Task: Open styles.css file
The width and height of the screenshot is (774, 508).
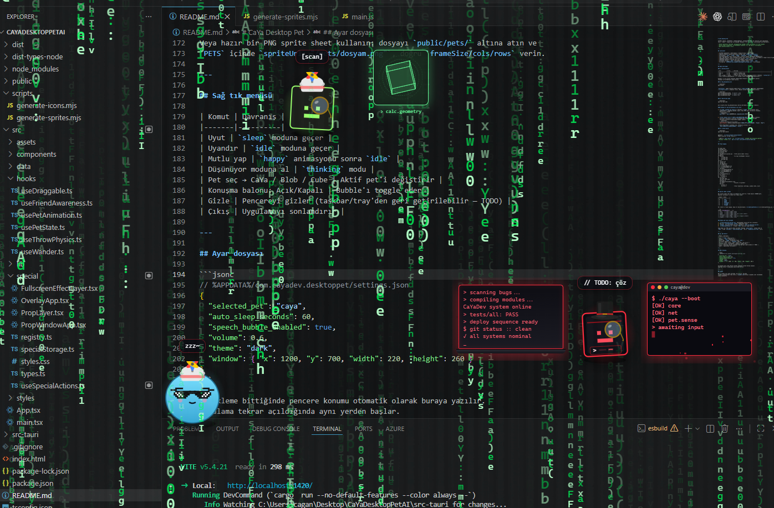Action: pos(35,361)
